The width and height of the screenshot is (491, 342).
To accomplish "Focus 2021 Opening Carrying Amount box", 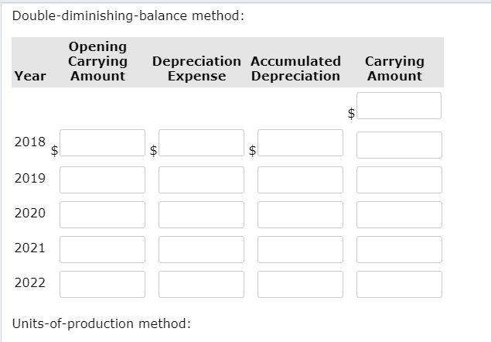I will 102,249.
